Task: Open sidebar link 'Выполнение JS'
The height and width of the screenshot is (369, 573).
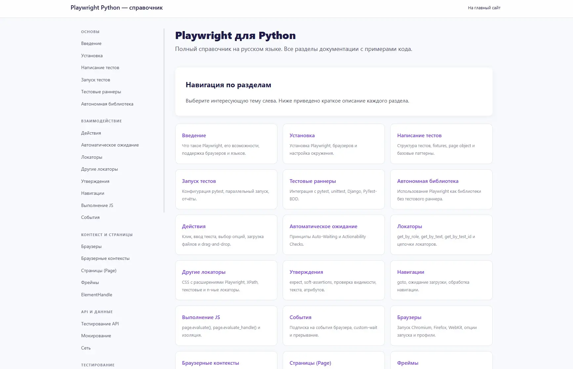Action: pyautogui.click(x=97, y=205)
